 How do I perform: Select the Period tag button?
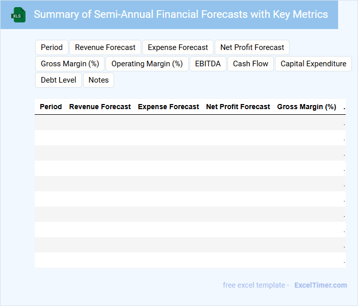(x=52, y=47)
